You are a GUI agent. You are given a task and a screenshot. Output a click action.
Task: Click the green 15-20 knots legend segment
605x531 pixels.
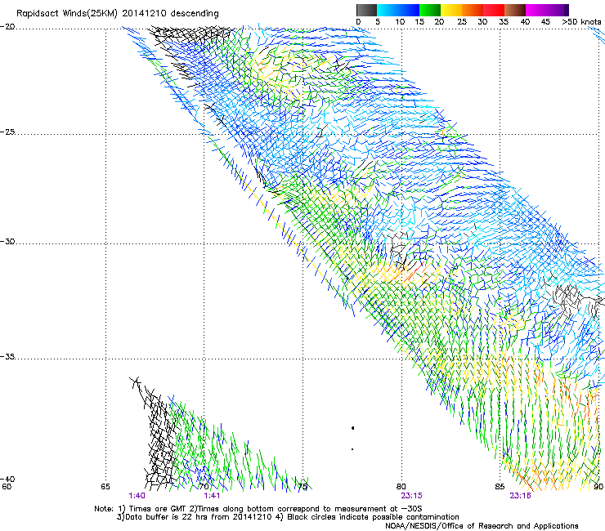pyautogui.click(x=430, y=10)
